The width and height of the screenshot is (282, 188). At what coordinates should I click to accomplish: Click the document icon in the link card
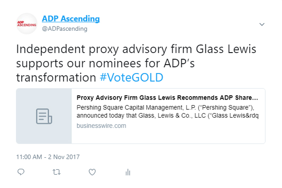[44, 116]
